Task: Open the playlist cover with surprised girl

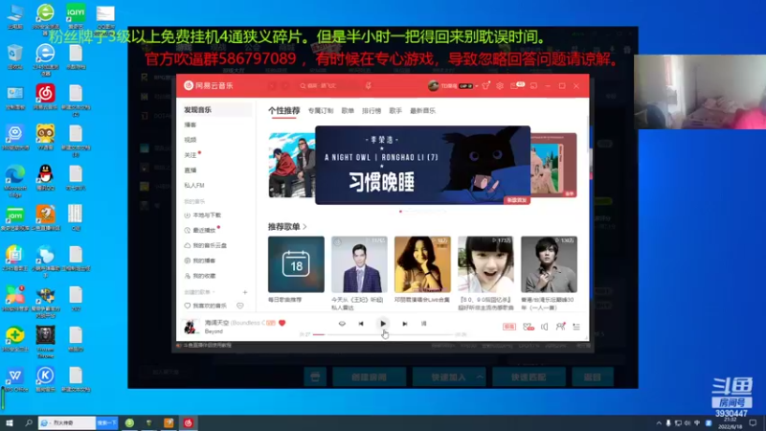Action: coord(485,264)
